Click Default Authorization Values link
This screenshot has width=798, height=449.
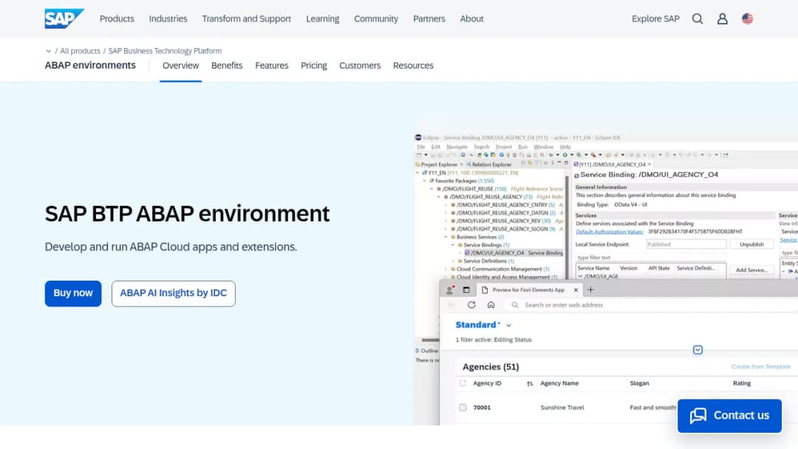click(610, 232)
